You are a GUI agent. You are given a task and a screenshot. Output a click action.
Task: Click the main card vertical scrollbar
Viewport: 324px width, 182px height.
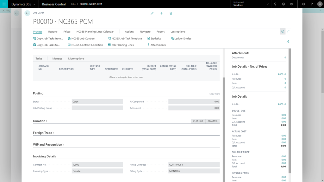(224, 130)
